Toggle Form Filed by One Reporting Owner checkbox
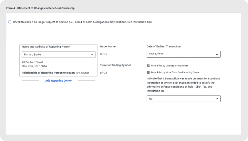Viewport: 248px width, 141px height. 148,66
